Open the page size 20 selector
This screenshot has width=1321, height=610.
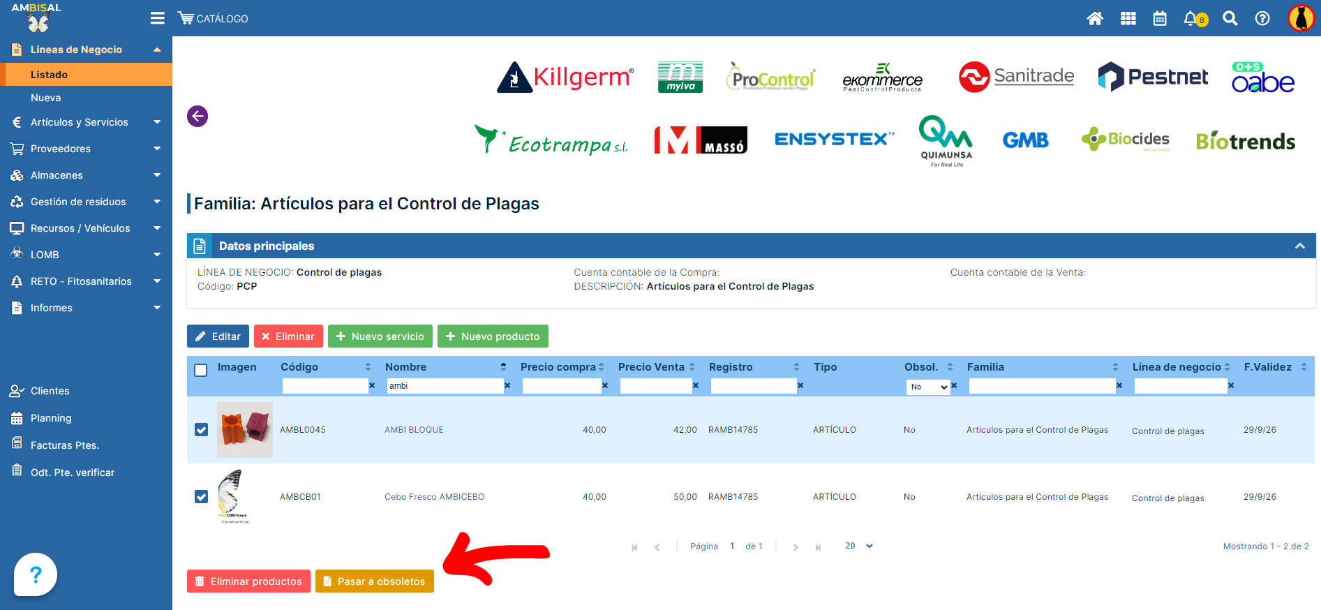858,546
